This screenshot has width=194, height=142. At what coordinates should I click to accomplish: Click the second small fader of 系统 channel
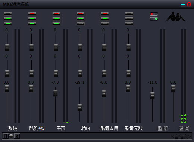click(7, 74)
